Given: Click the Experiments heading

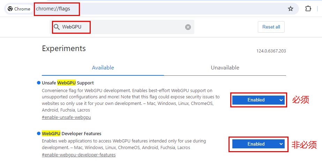Looking at the screenshot, I should point(64,49).
